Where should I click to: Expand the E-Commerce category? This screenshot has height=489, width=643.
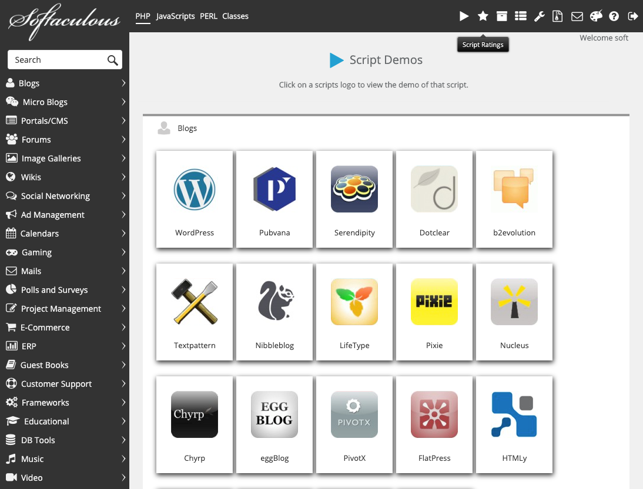(x=65, y=327)
